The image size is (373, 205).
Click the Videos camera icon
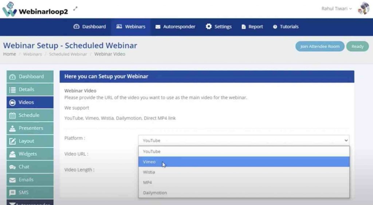(x=12, y=102)
